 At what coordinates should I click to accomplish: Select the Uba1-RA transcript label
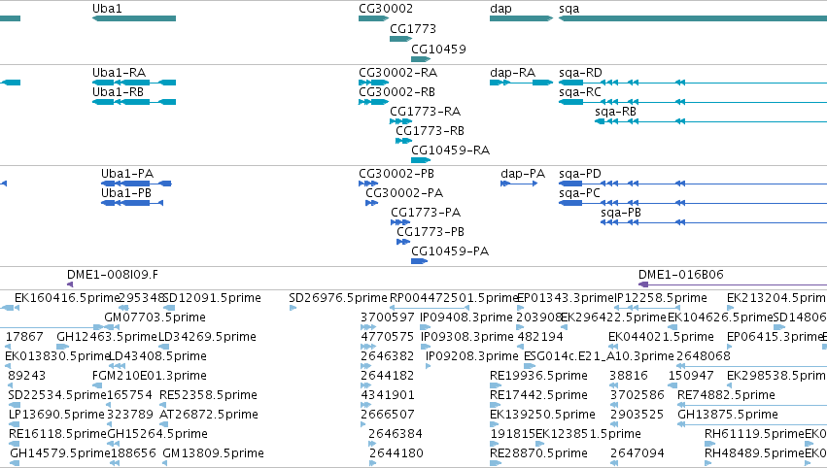tap(120, 73)
